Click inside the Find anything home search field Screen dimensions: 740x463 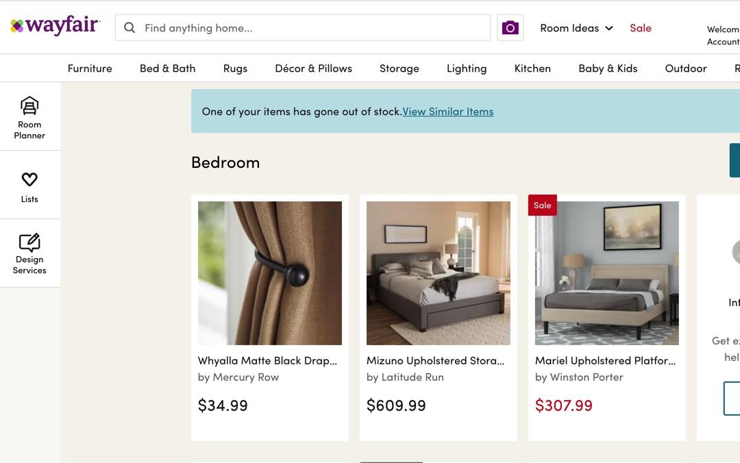[x=308, y=28]
